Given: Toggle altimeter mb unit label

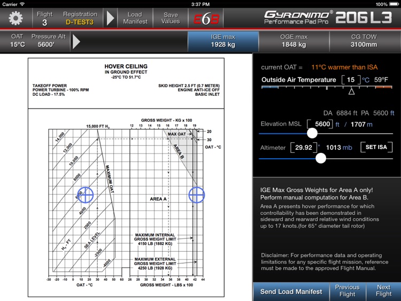Looking at the screenshot, I should click(x=348, y=148).
